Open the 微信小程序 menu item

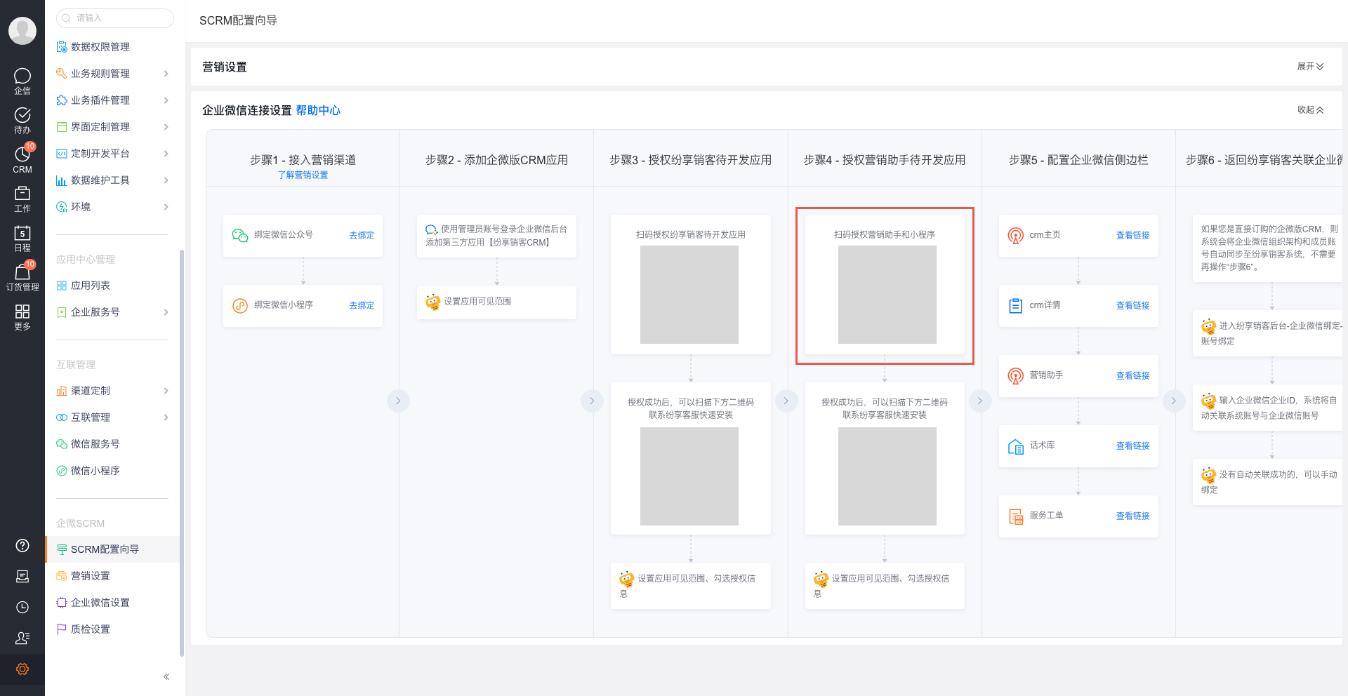(x=112, y=471)
